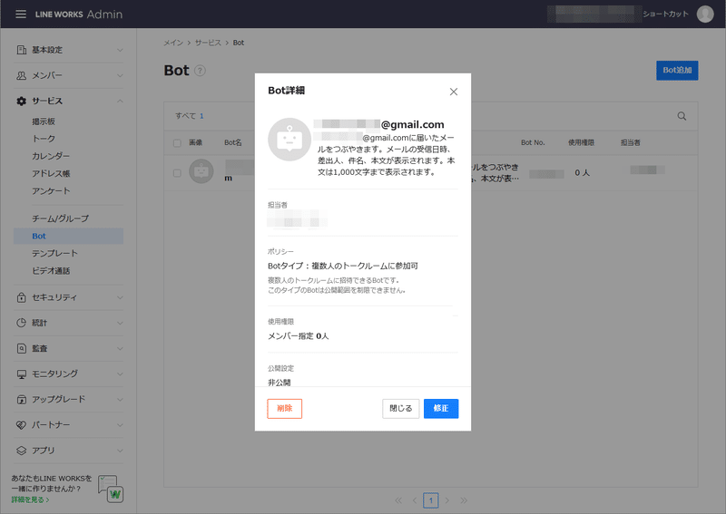Click the メイン breadcrumb link
Screen dimensions: 726x514
pos(173,43)
